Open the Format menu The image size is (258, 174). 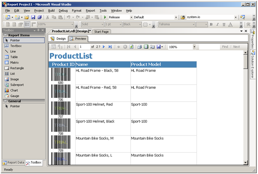(76, 11)
